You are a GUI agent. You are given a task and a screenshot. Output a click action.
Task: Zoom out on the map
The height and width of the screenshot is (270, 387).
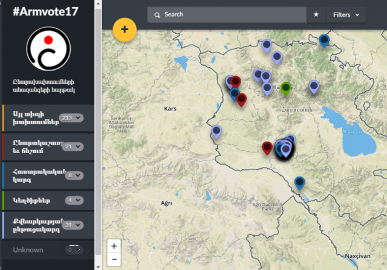114,260
